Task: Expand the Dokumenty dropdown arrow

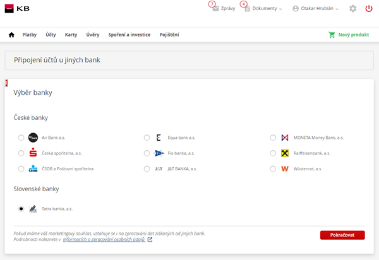Action: coord(280,9)
